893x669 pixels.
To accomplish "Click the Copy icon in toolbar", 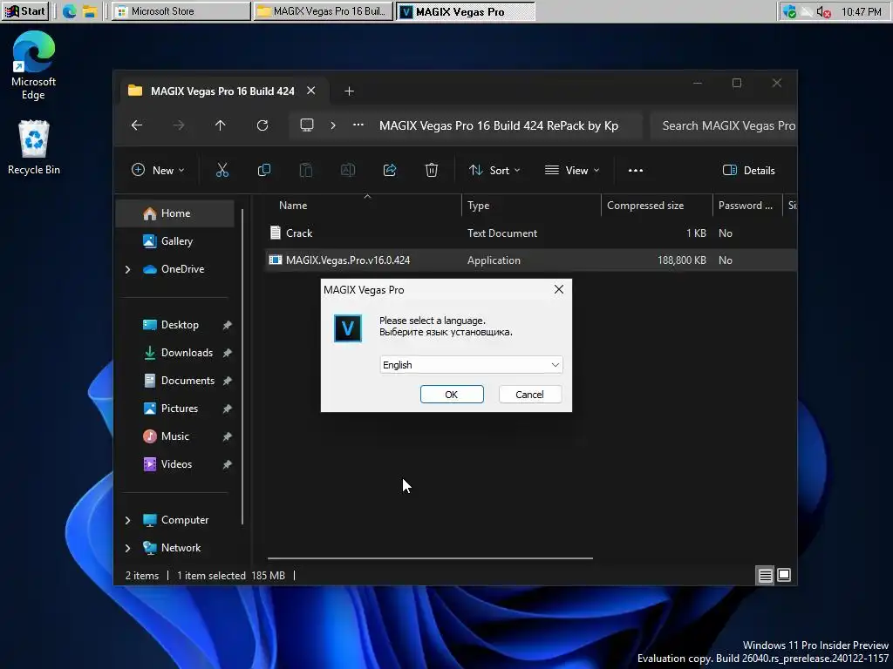I will tap(263, 170).
